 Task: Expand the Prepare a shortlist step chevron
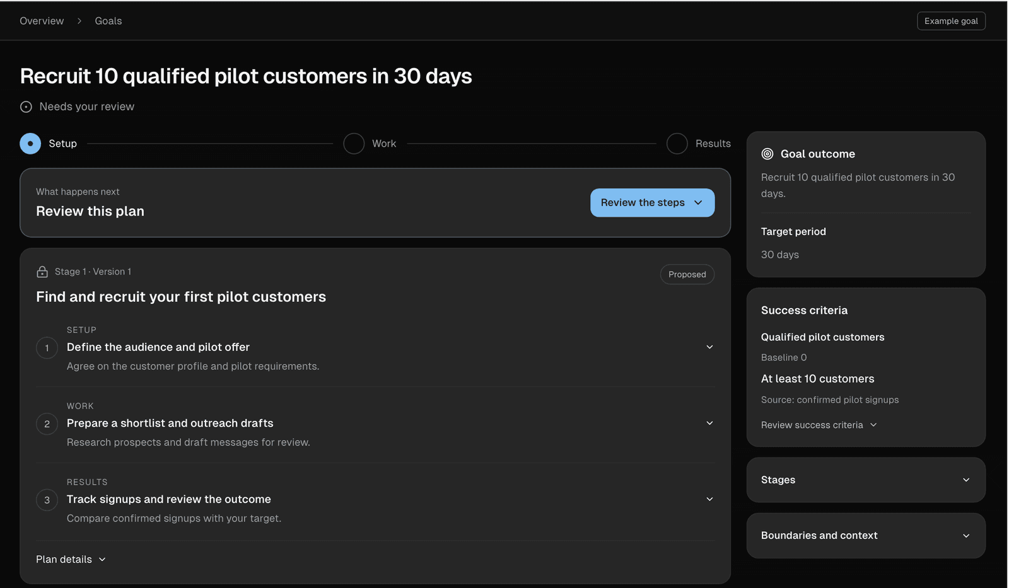pos(709,423)
